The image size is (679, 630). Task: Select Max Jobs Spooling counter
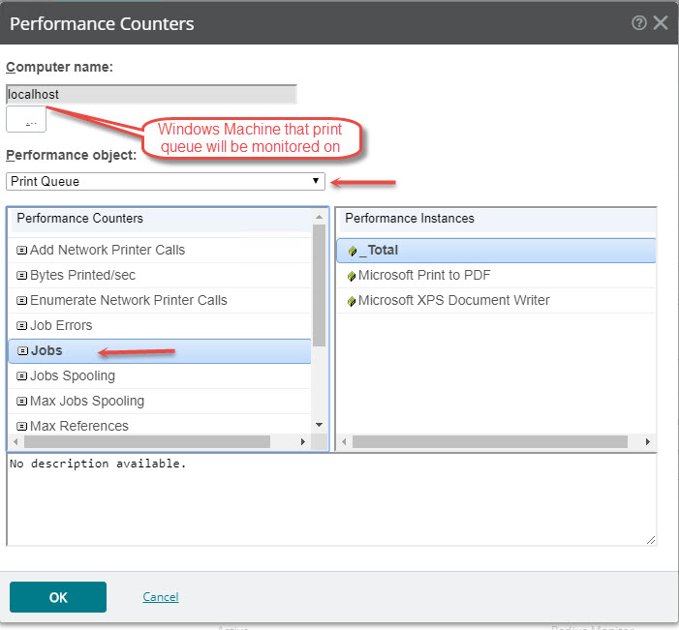[86, 401]
